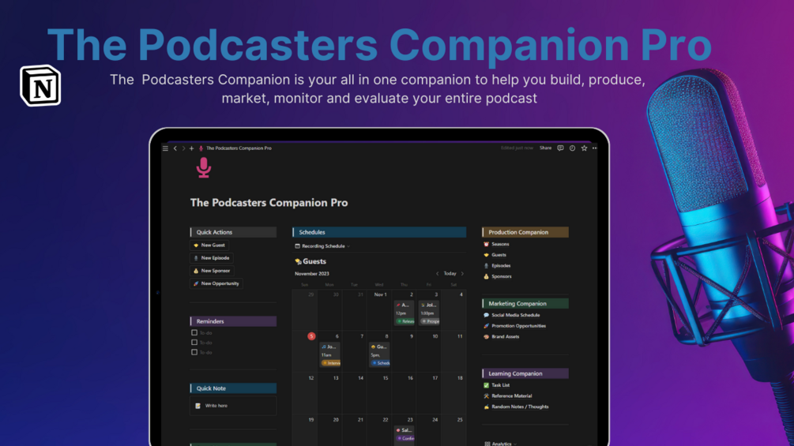Go to previous month in calendar

point(438,274)
